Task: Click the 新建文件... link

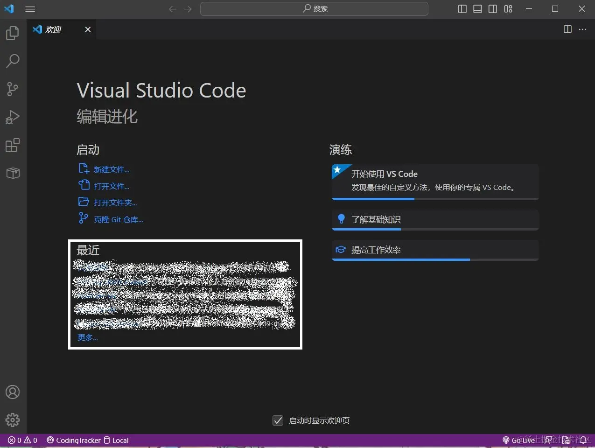Action: [112, 169]
